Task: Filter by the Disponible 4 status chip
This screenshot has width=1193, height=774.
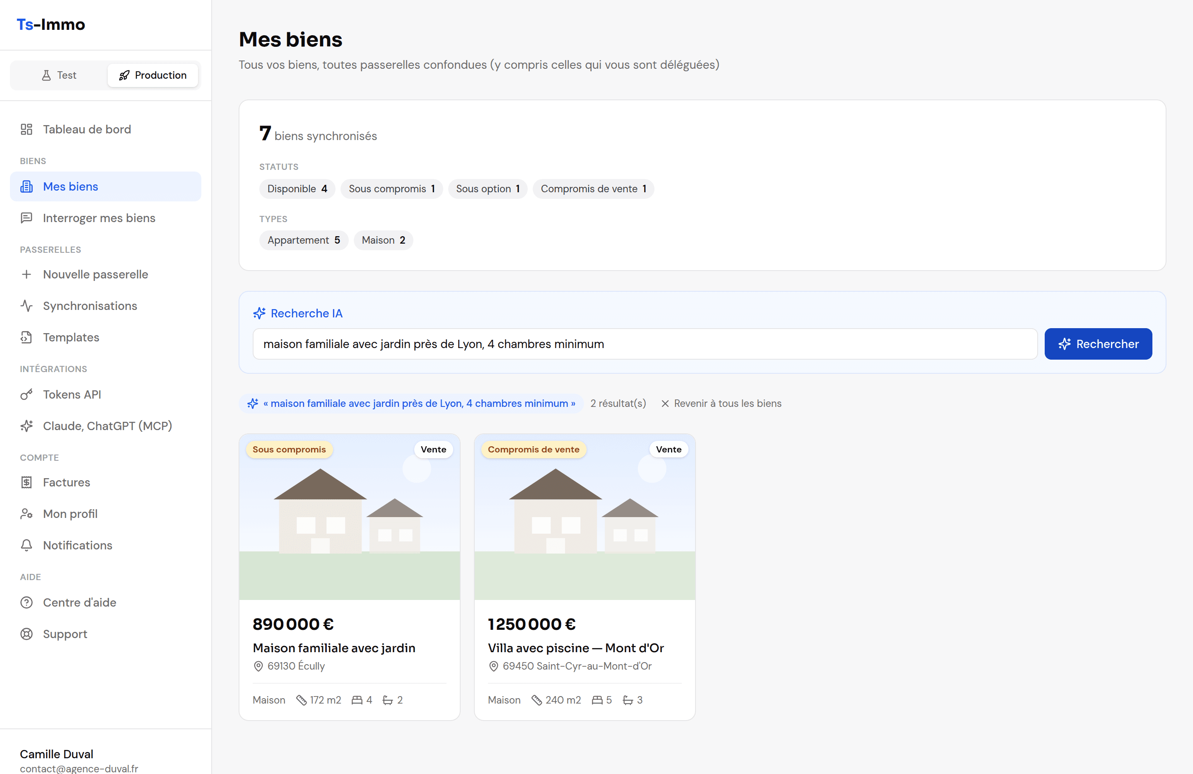Action: (x=297, y=189)
